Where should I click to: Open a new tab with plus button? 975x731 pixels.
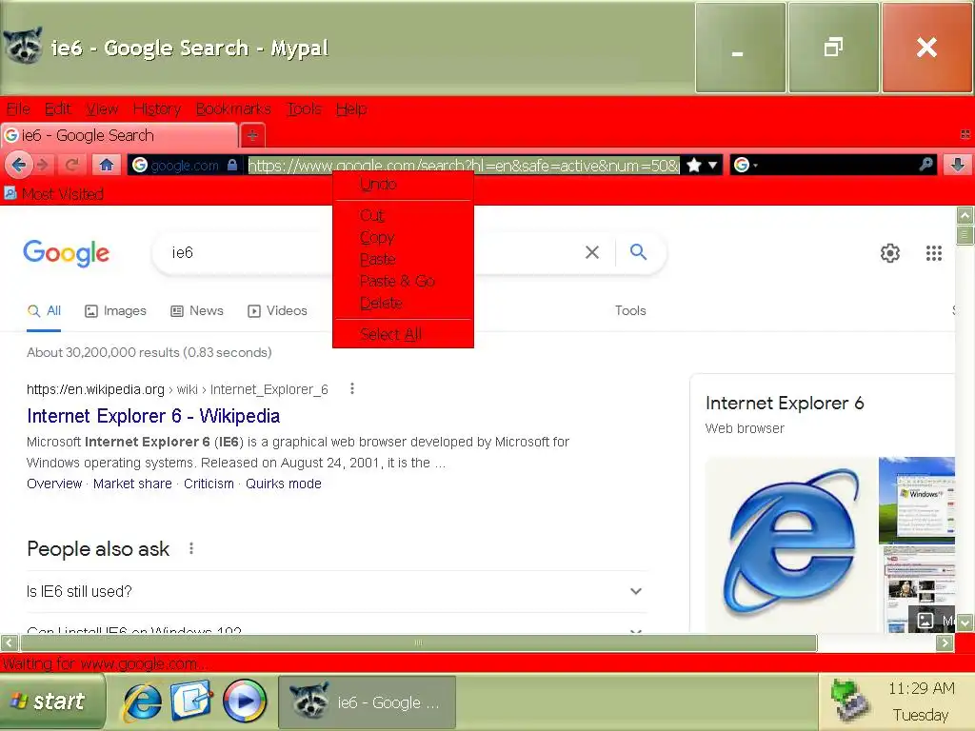coord(251,135)
